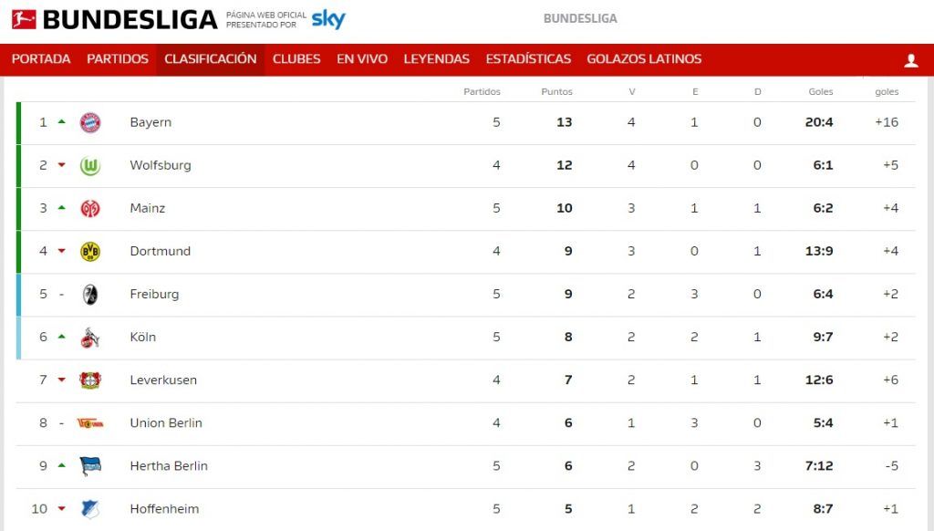Go to GOLAZOS LATINOS section
Image resolution: width=934 pixels, height=531 pixels.
point(644,59)
